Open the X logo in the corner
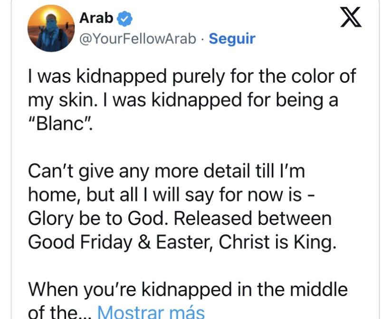Image resolution: width=392 pixels, height=319 pixels. (351, 19)
